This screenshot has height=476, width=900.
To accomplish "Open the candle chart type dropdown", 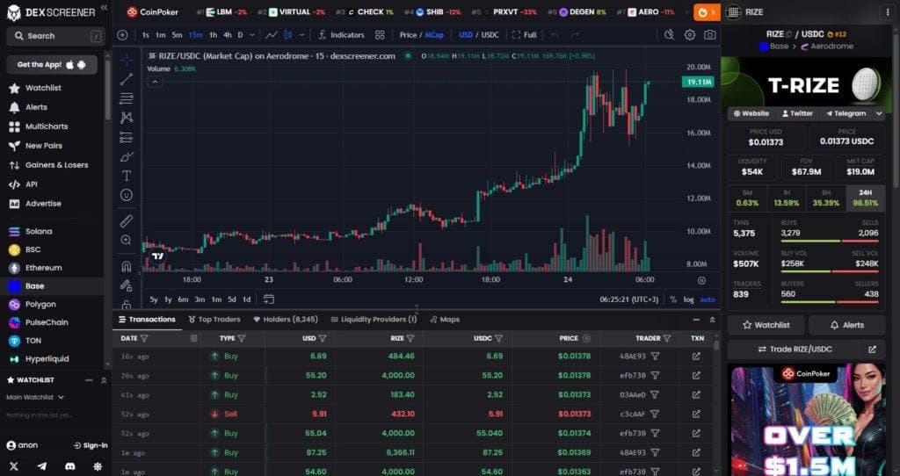I will click(x=302, y=35).
